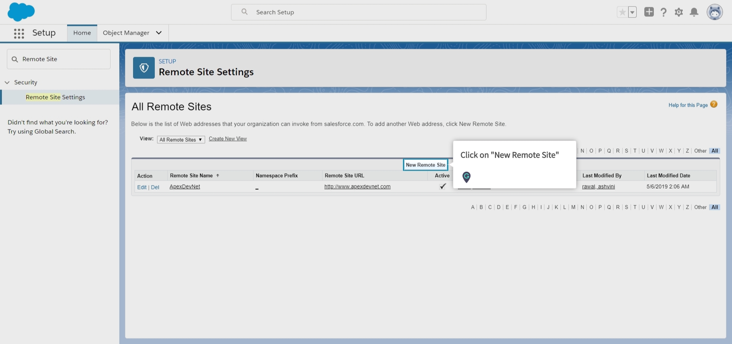Switch to the Object Manager tab
This screenshot has height=344, width=732.
pyautogui.click(x=126, y=33)
